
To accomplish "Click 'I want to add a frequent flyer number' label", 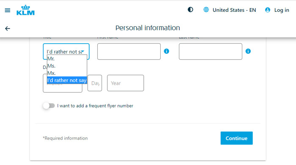I will (95, 106).
